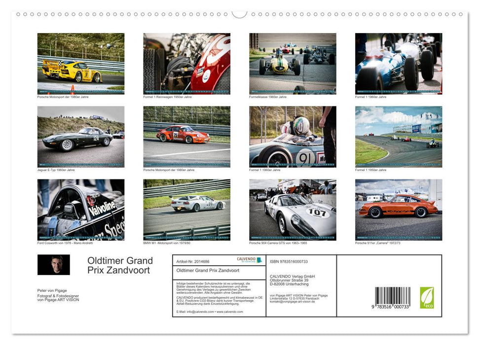Open the Oldtimer Grand Prix Zandvoort title
479x345 pixels.
(120, 266)
